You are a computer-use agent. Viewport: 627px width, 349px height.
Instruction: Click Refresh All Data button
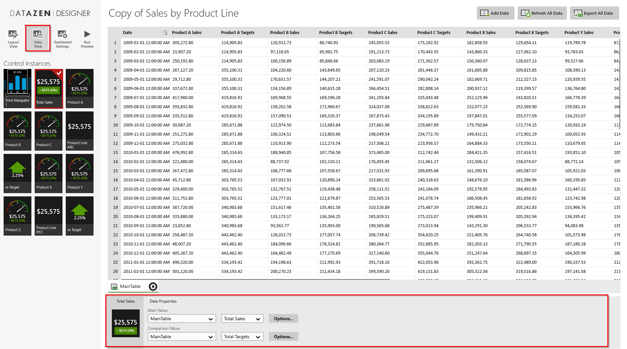click(542, 13)
